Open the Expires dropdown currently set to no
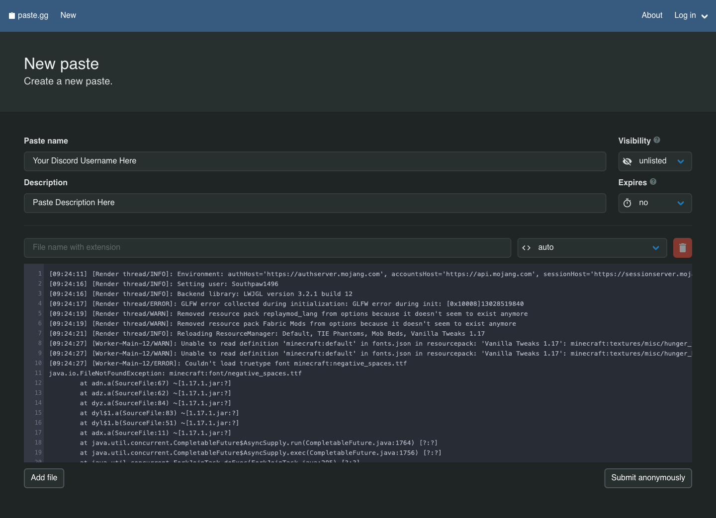Image resolution: width=716 pixels, height=518 pixels. (x=655, y=203)
